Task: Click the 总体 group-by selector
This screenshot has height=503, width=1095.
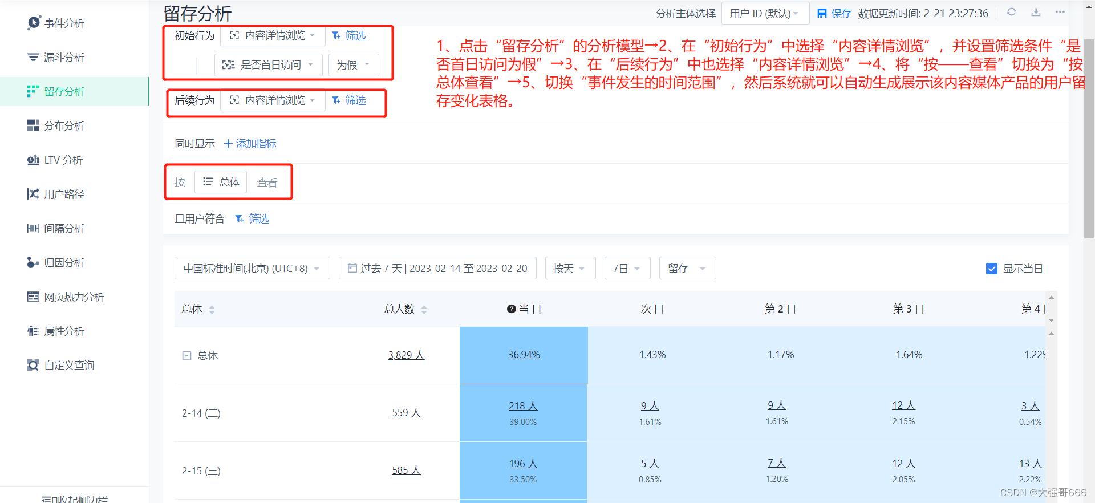Action: click(x=221, y=182)
